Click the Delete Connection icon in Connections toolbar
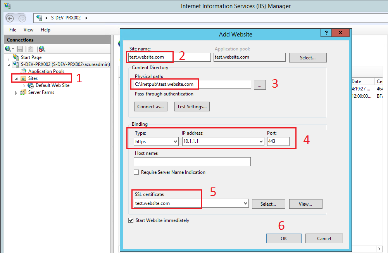 click(x=42, y=49)
